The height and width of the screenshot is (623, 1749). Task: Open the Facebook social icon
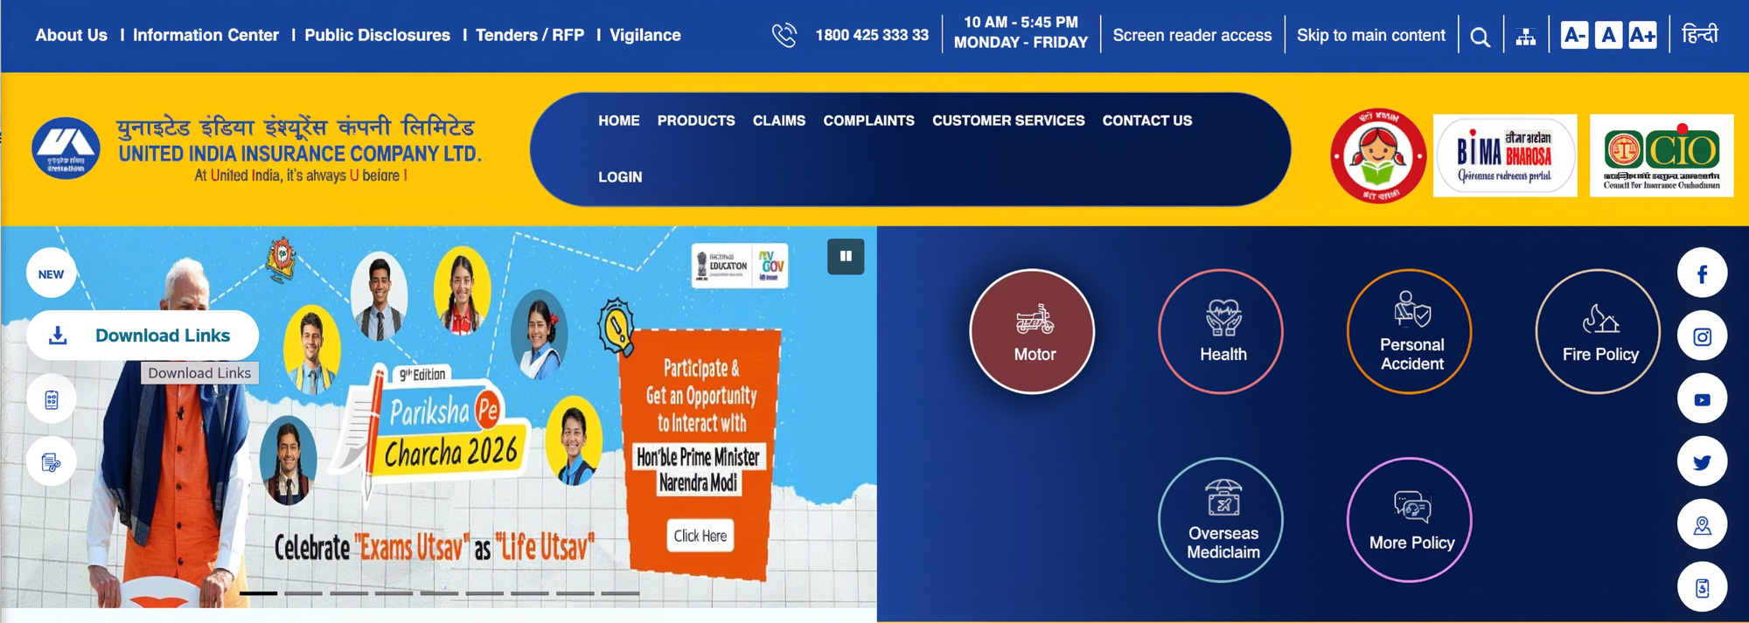1702,274
